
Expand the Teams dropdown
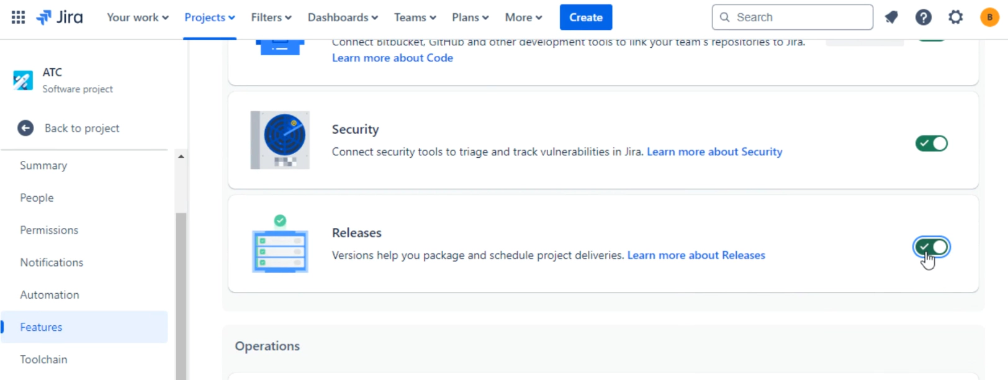tap(415, 17)
